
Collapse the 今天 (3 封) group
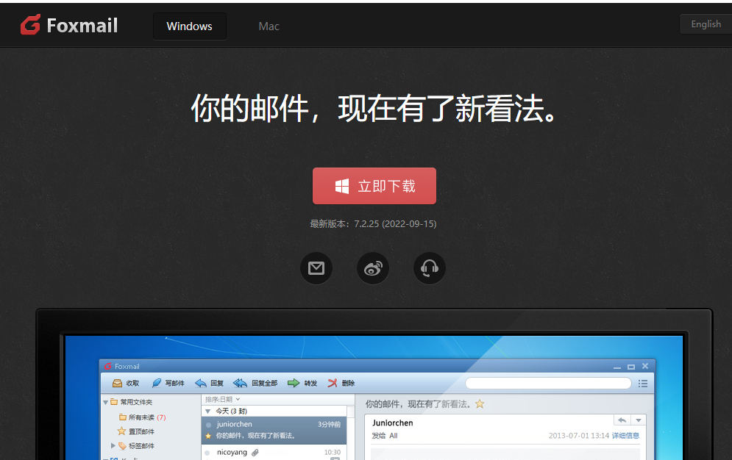pyautogui.click(x=208, y=412)
